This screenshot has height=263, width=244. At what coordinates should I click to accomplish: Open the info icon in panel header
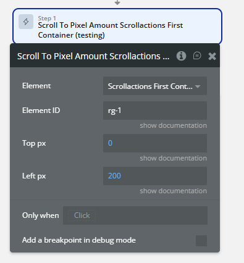[181, 56]
